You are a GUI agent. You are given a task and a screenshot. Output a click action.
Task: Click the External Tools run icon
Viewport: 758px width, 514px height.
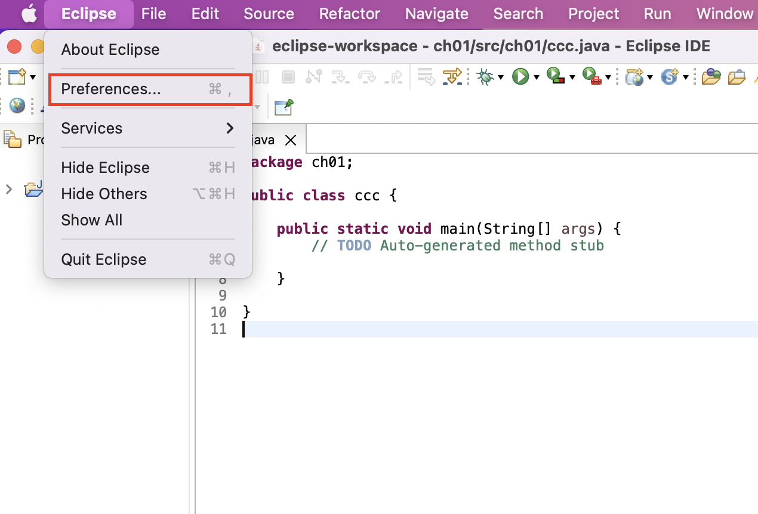(592, 77)
